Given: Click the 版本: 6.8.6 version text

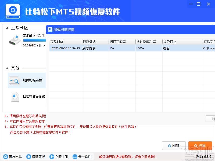Looking at the screenshot, I should pyautogui.click(x=203, y=156).
